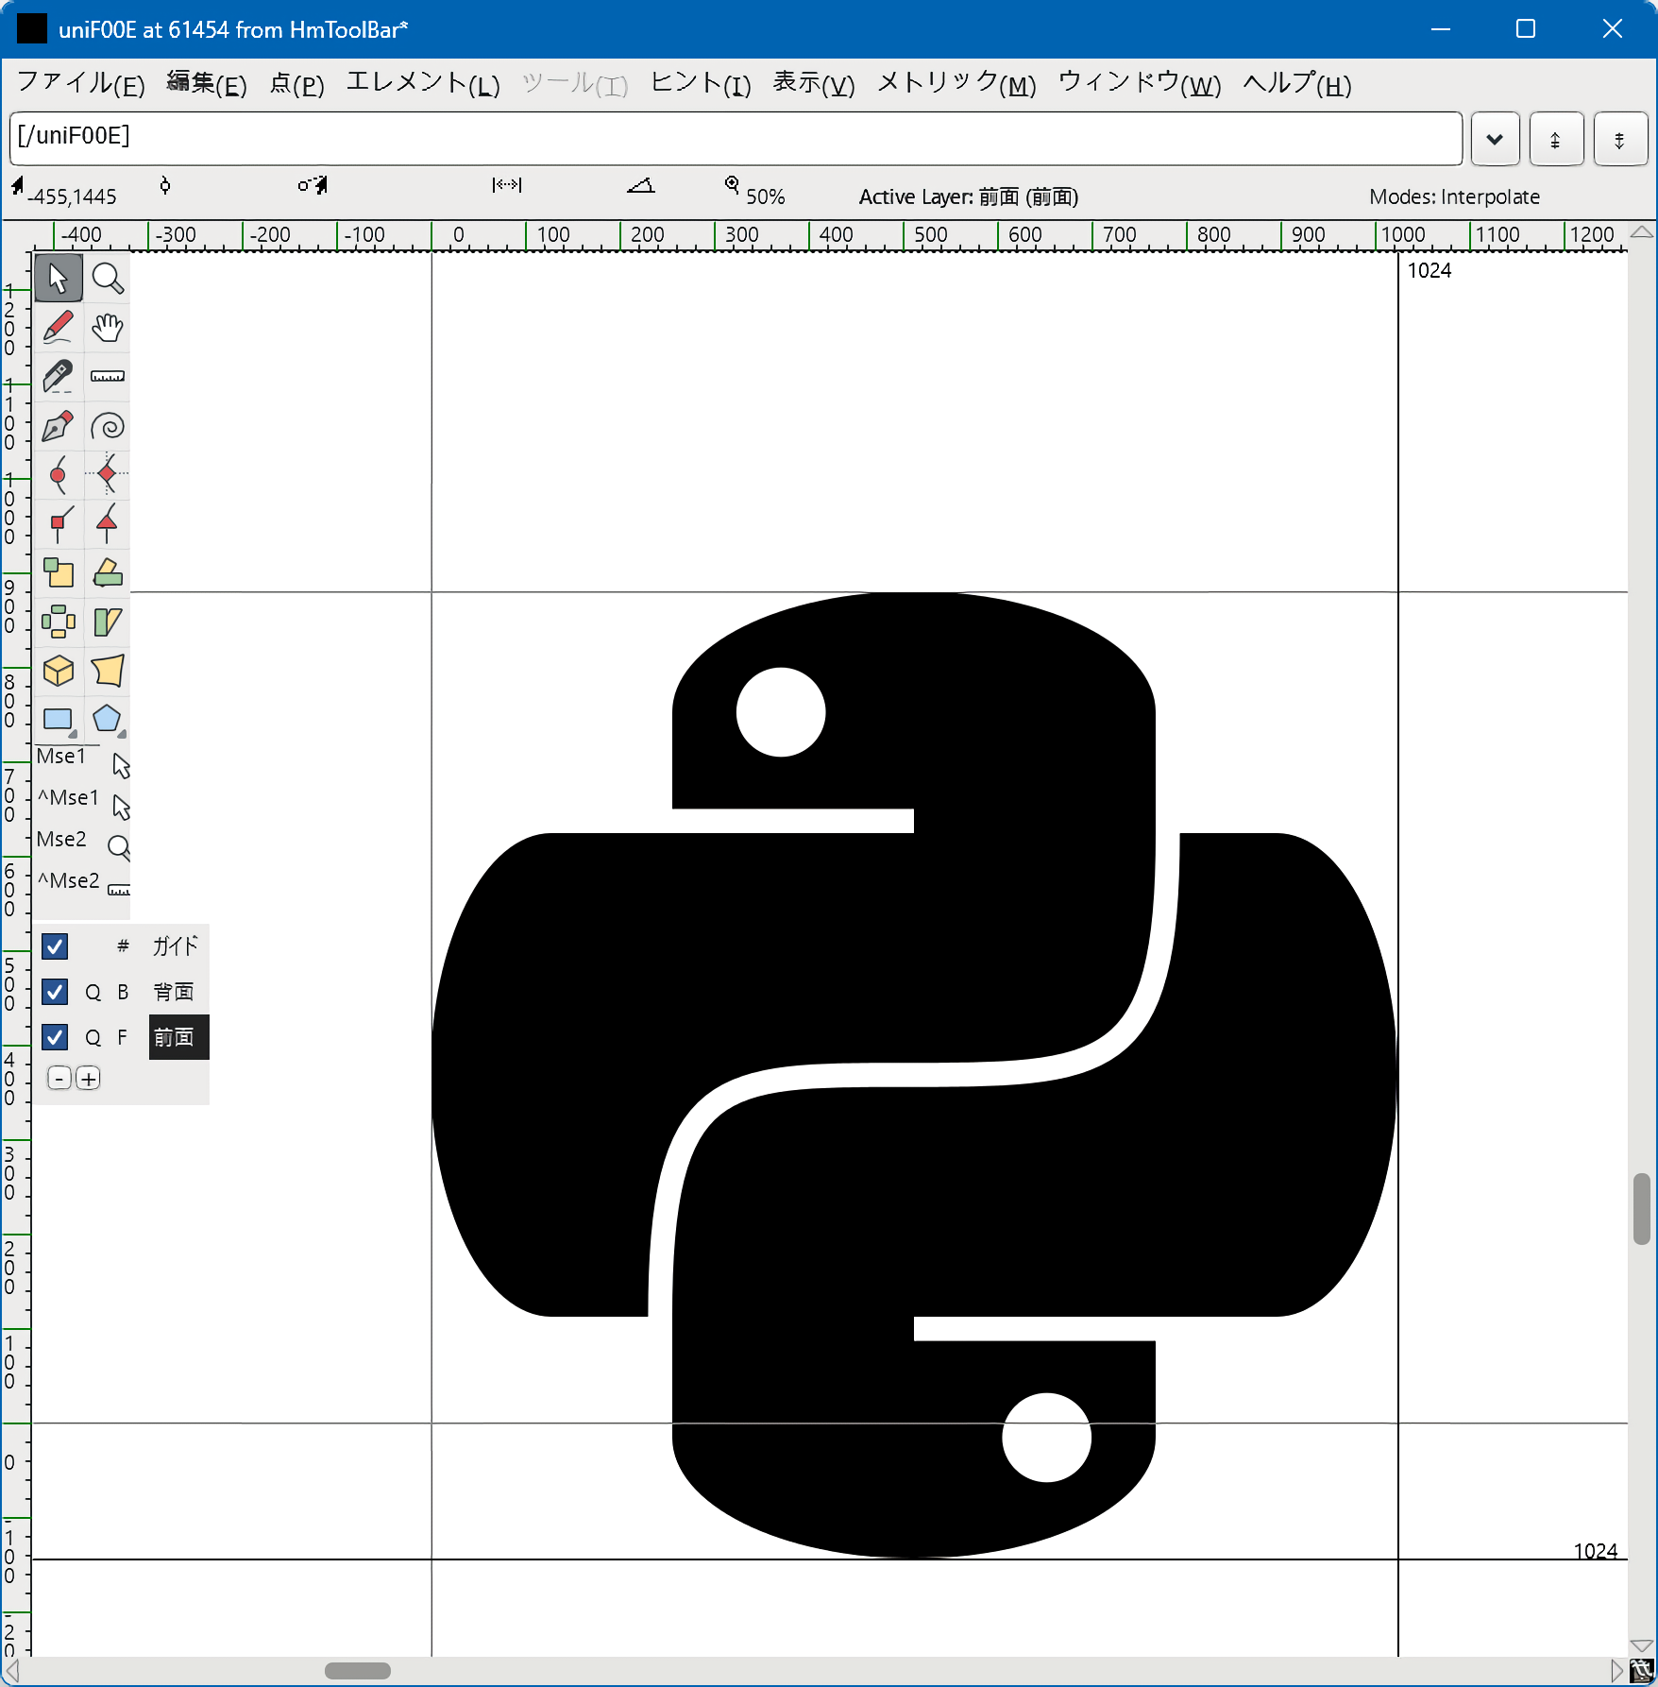This screenshot has height=1687, width=1658.
Task: Select the Polygon shape tool
Action: click(x=108, y=720)
